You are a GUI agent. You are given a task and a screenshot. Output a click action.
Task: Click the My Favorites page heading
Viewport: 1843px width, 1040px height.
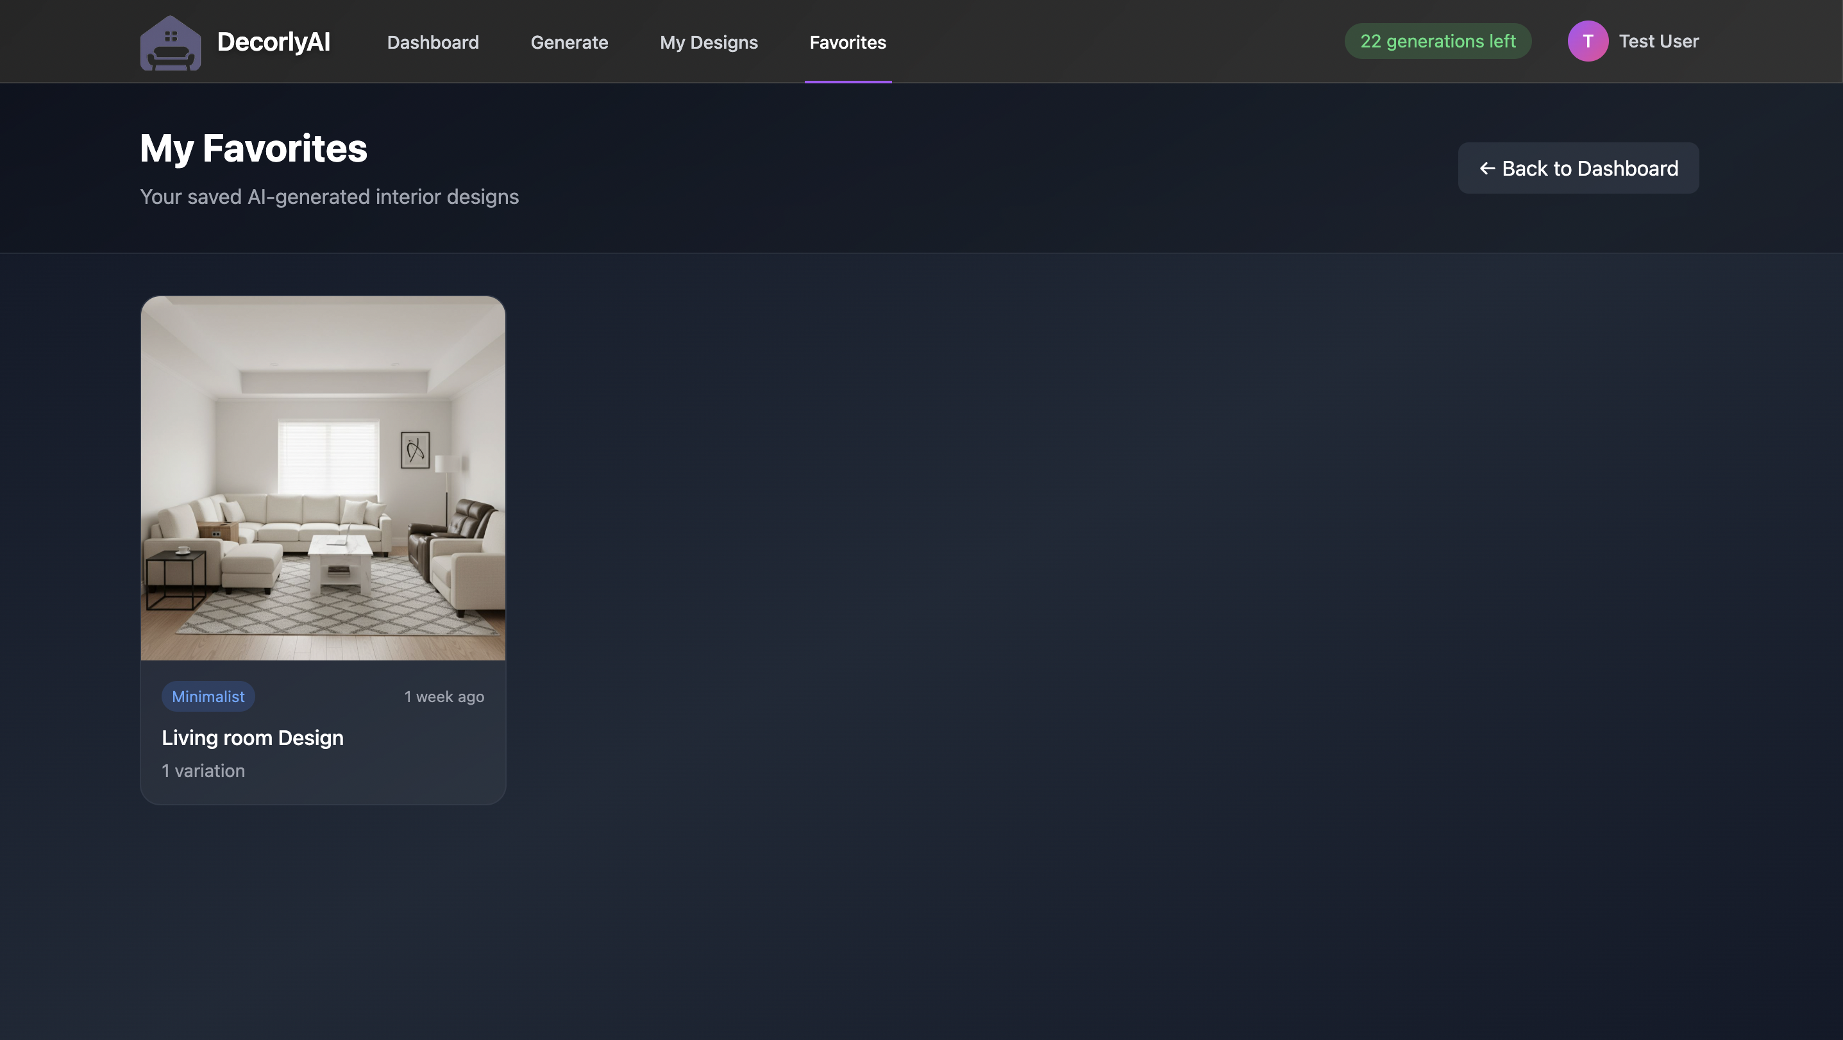pos(253,148)
